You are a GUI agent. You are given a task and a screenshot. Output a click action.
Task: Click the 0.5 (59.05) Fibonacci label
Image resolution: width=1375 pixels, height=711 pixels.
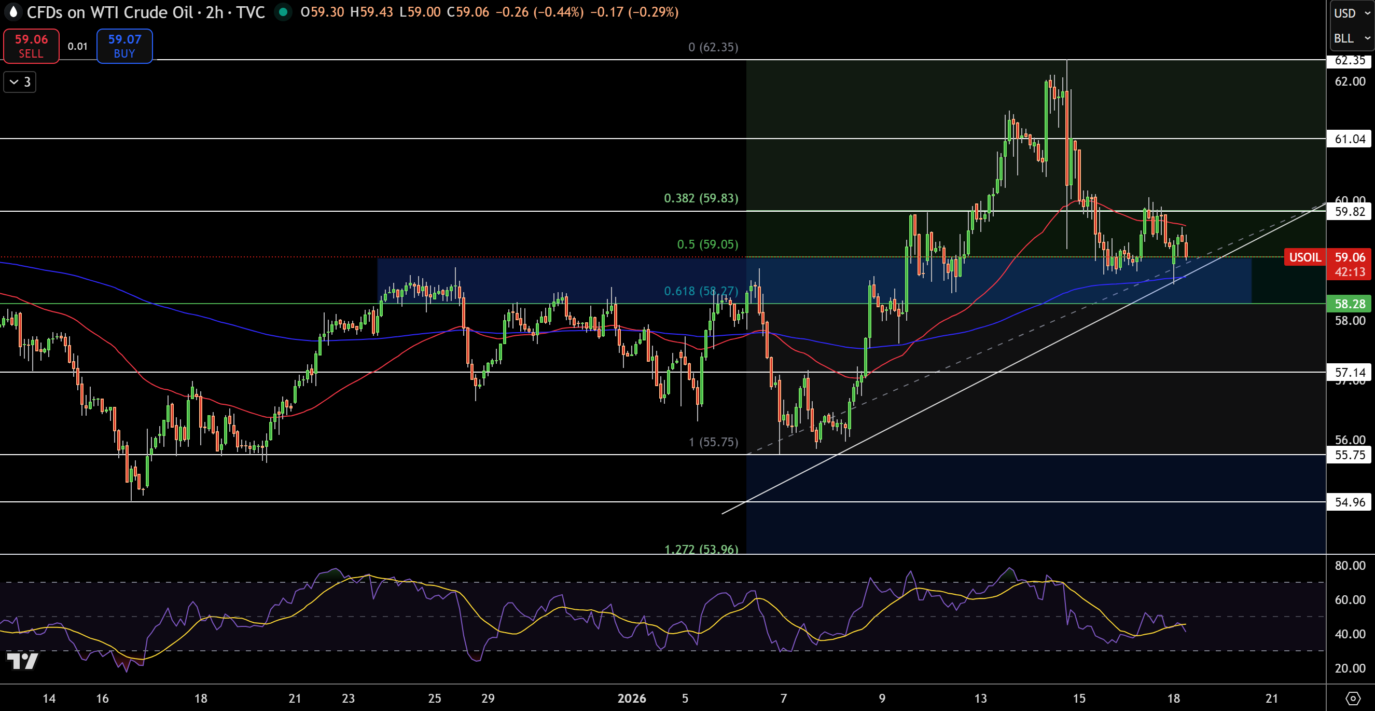pyautogui.click(x=707, y=244)
